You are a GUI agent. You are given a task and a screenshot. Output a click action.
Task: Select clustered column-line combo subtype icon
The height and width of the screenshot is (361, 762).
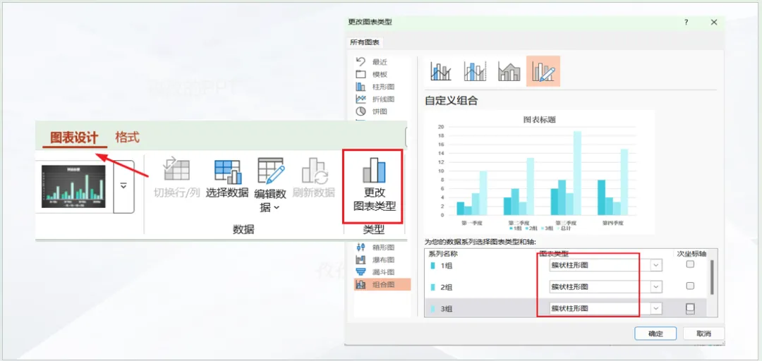pyautogui.click(x=441, y=71)
